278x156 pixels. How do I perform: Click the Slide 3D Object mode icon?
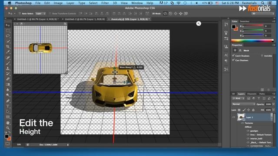(x=181, y=13)
